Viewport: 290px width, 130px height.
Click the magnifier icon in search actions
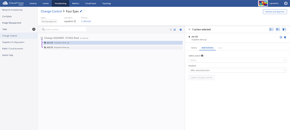[x=43, y=29]
